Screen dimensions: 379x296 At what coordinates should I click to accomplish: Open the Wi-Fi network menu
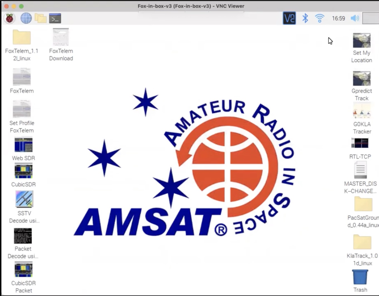tap(319, 18)
